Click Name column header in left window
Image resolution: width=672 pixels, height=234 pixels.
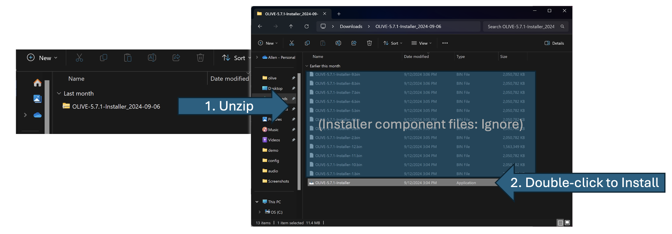coord(76,79)
